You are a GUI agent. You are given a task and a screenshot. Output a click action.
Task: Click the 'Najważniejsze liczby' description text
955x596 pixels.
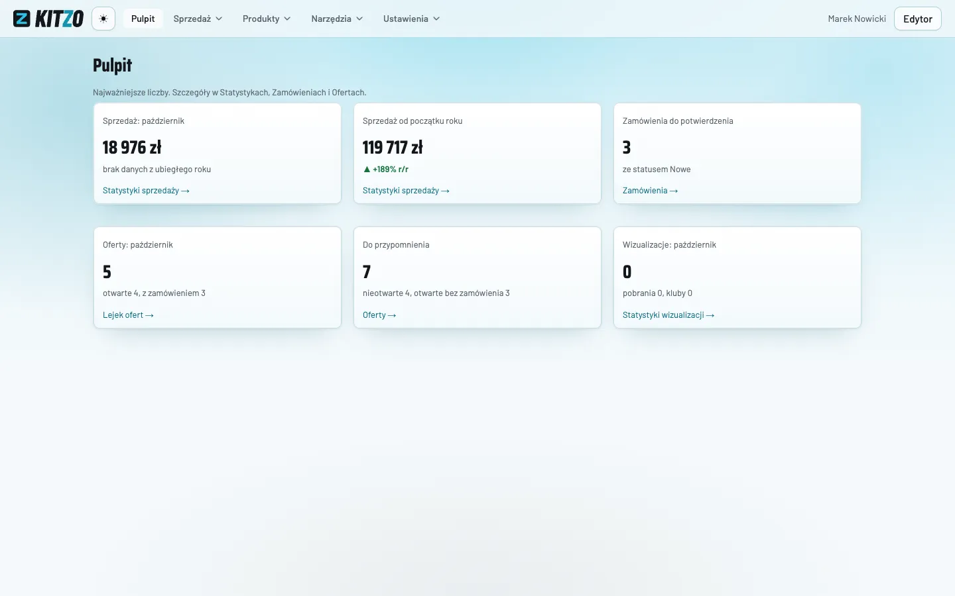tap(229, 93)
